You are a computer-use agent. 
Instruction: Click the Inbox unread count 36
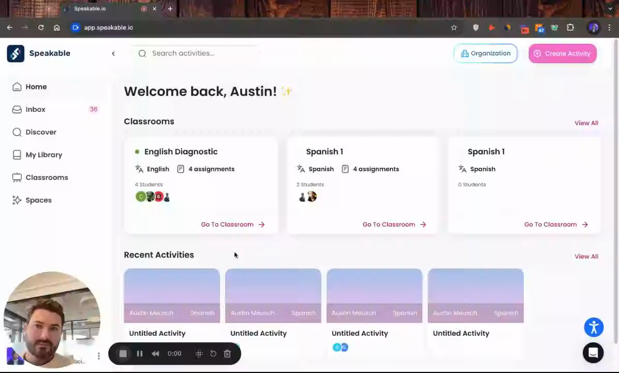pyautogui.click(x=94, y=109)
